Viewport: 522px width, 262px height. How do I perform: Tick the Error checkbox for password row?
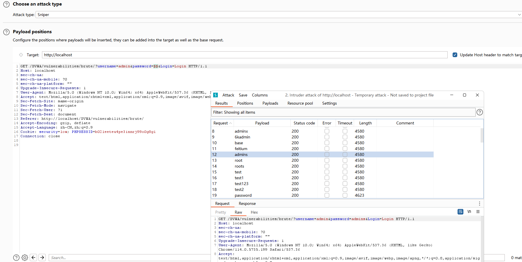327,195
